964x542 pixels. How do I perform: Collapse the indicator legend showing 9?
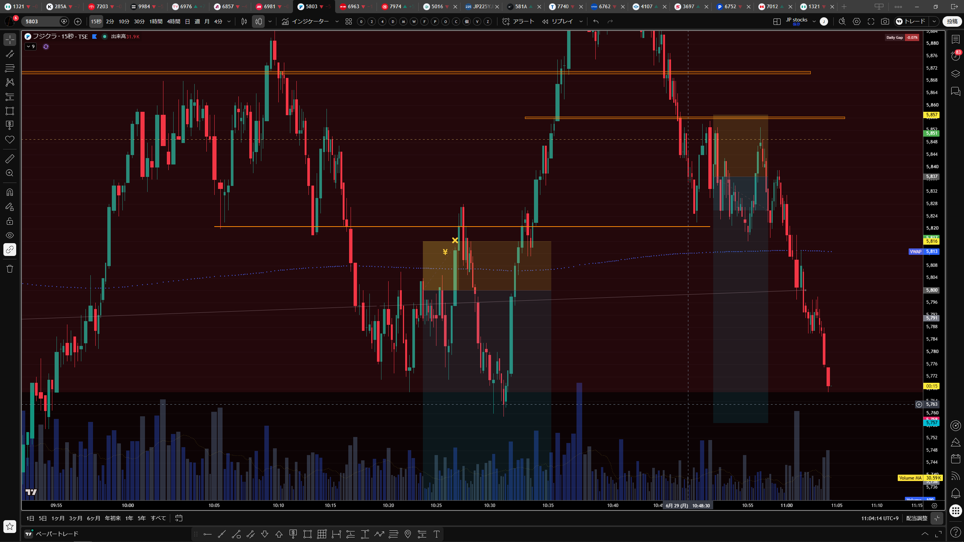(31, 47)
